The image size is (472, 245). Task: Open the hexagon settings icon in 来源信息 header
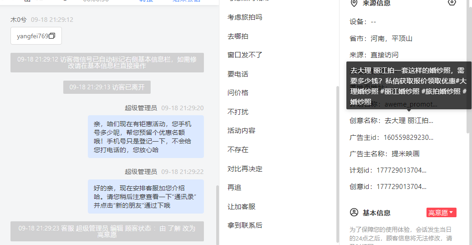452,2
